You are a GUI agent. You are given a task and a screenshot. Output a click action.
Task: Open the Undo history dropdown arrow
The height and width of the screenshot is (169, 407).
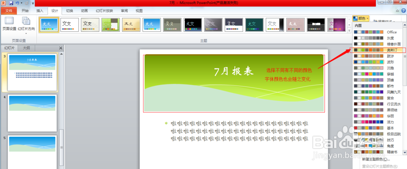click(21, 3)
